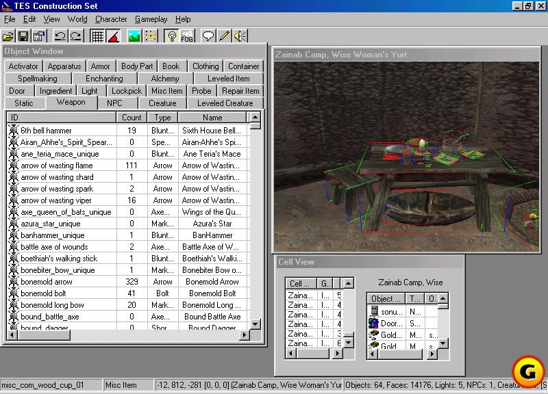Click the up arrow of the Cell View cell list scrollbar
548x394 pixels.
point(348,283)
